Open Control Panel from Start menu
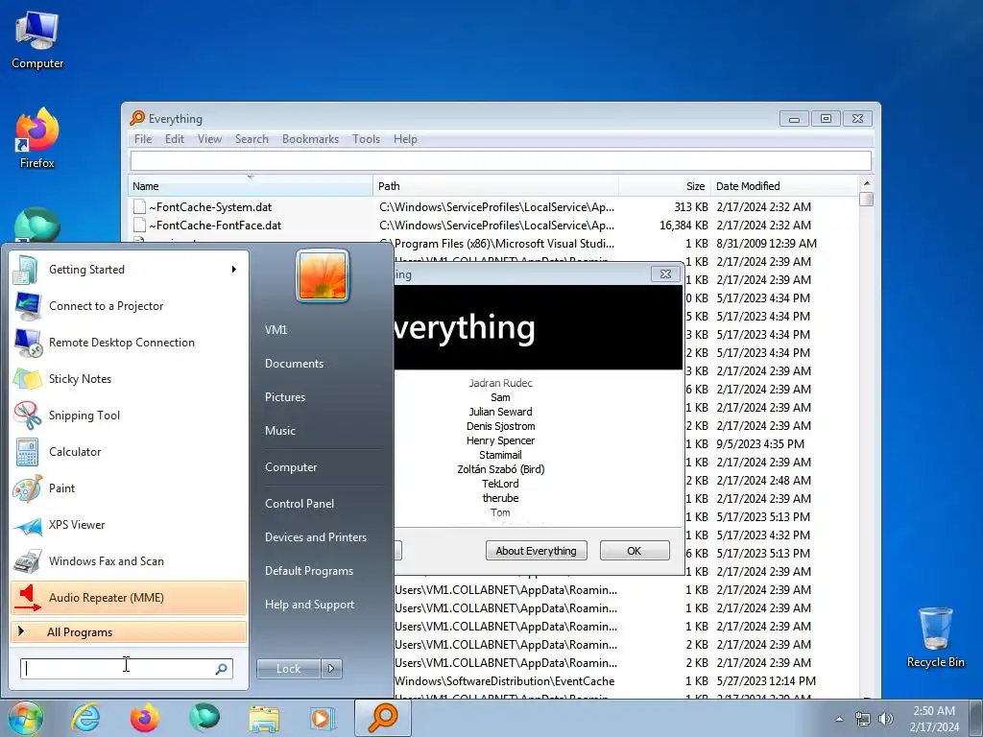The height and width of the screenshot is (737, 983). (300, 504)
